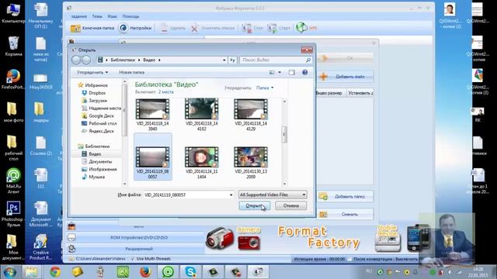
Task: Open Dropbox in the navigation pane
Action: pyautogui.click(x=97, y=93)
